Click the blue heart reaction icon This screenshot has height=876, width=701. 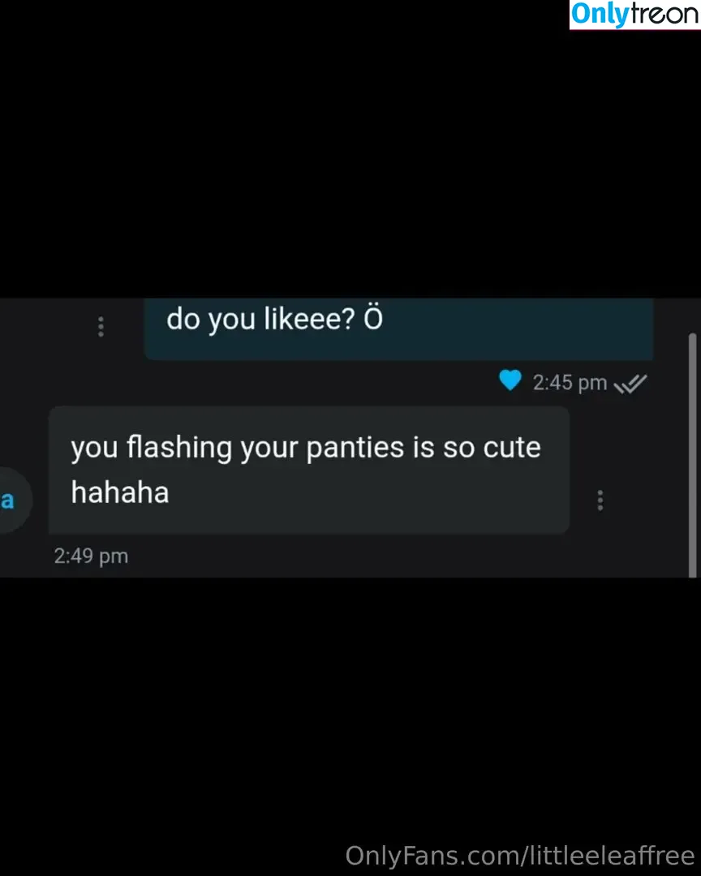510,380
